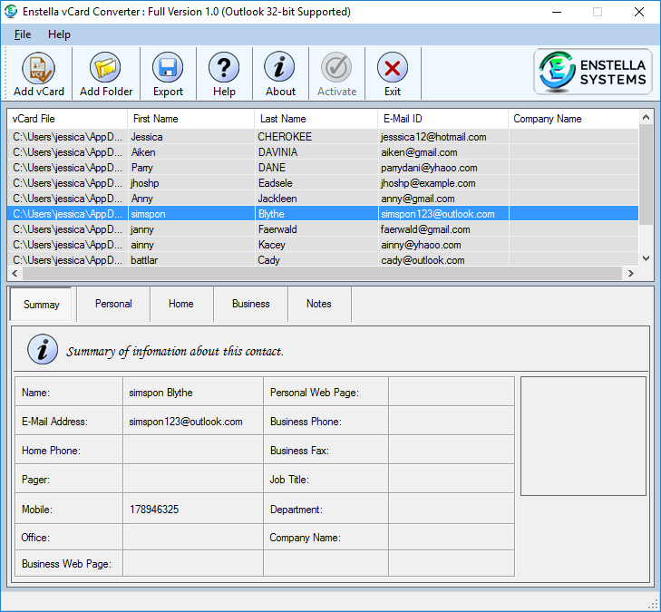Click the contact list scroll up arrow

pos(646,118)
